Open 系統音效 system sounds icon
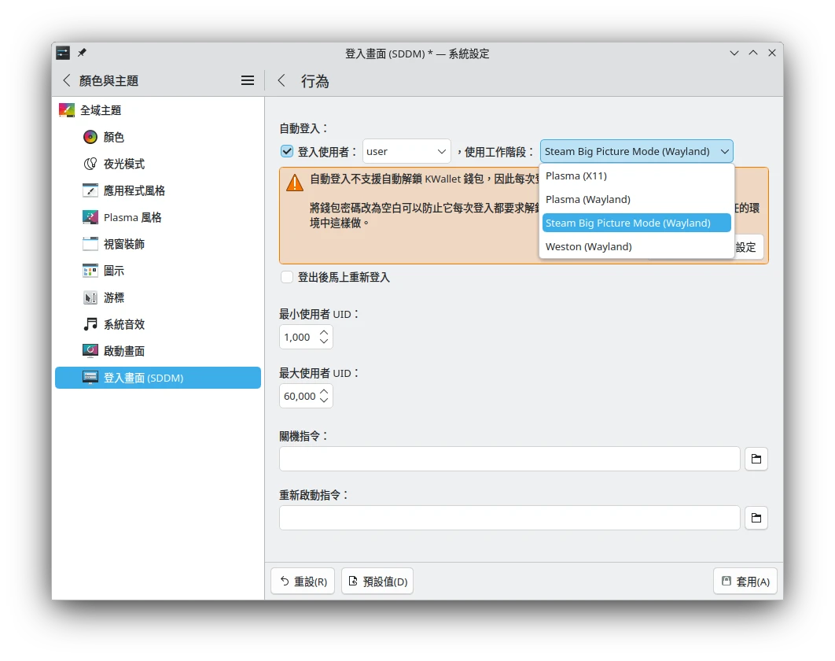 90,324
